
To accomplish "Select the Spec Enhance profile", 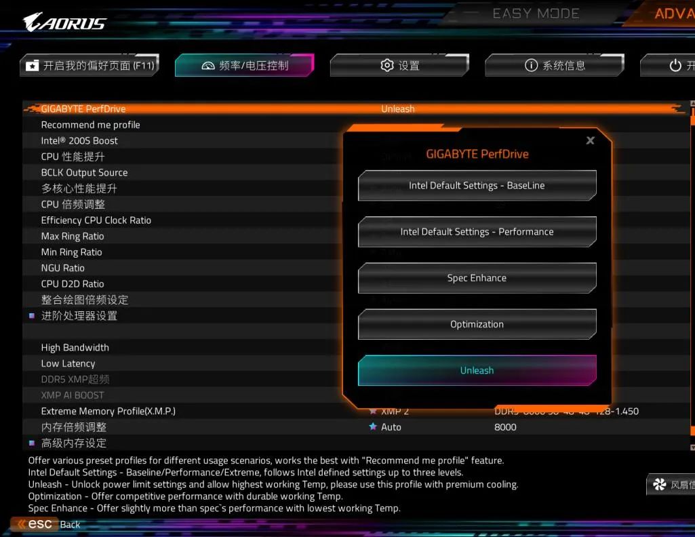I will click(477, 278).
